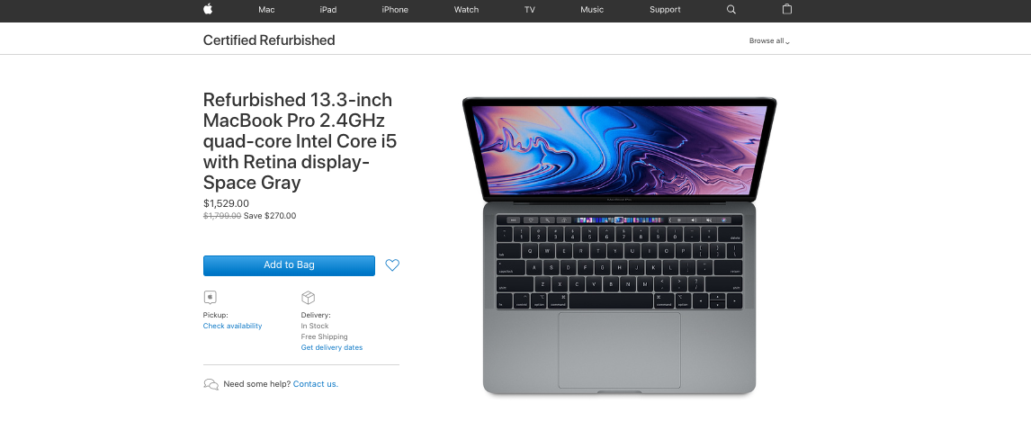Click the search magnifier icon

pyautogui.click(x=731, y=10)
